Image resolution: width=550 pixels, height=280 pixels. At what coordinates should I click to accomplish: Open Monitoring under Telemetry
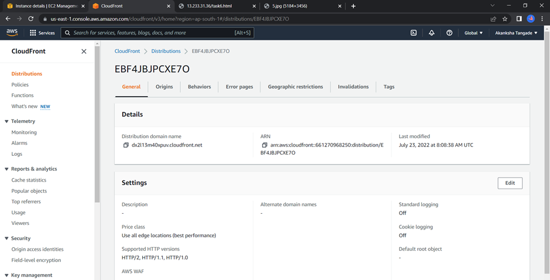[x=24, y=132]
